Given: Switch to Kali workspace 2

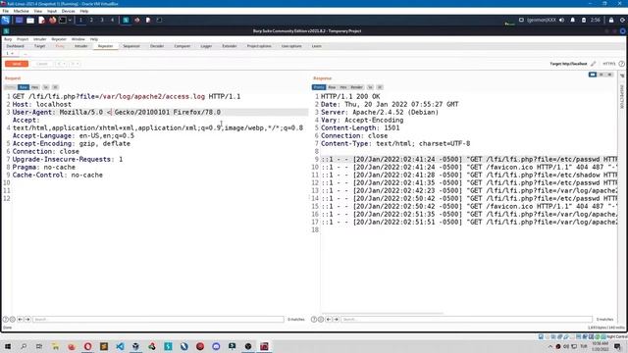Looking at the screenshot, I should pos(91,20).
